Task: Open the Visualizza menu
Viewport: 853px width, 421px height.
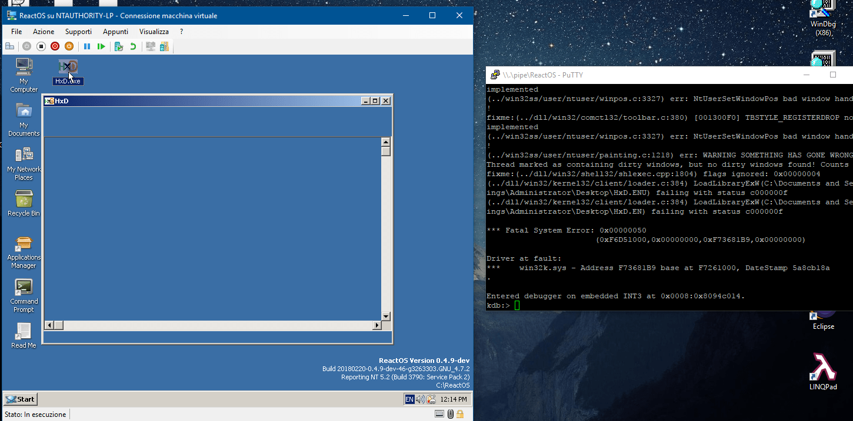Action: (154, 31)
